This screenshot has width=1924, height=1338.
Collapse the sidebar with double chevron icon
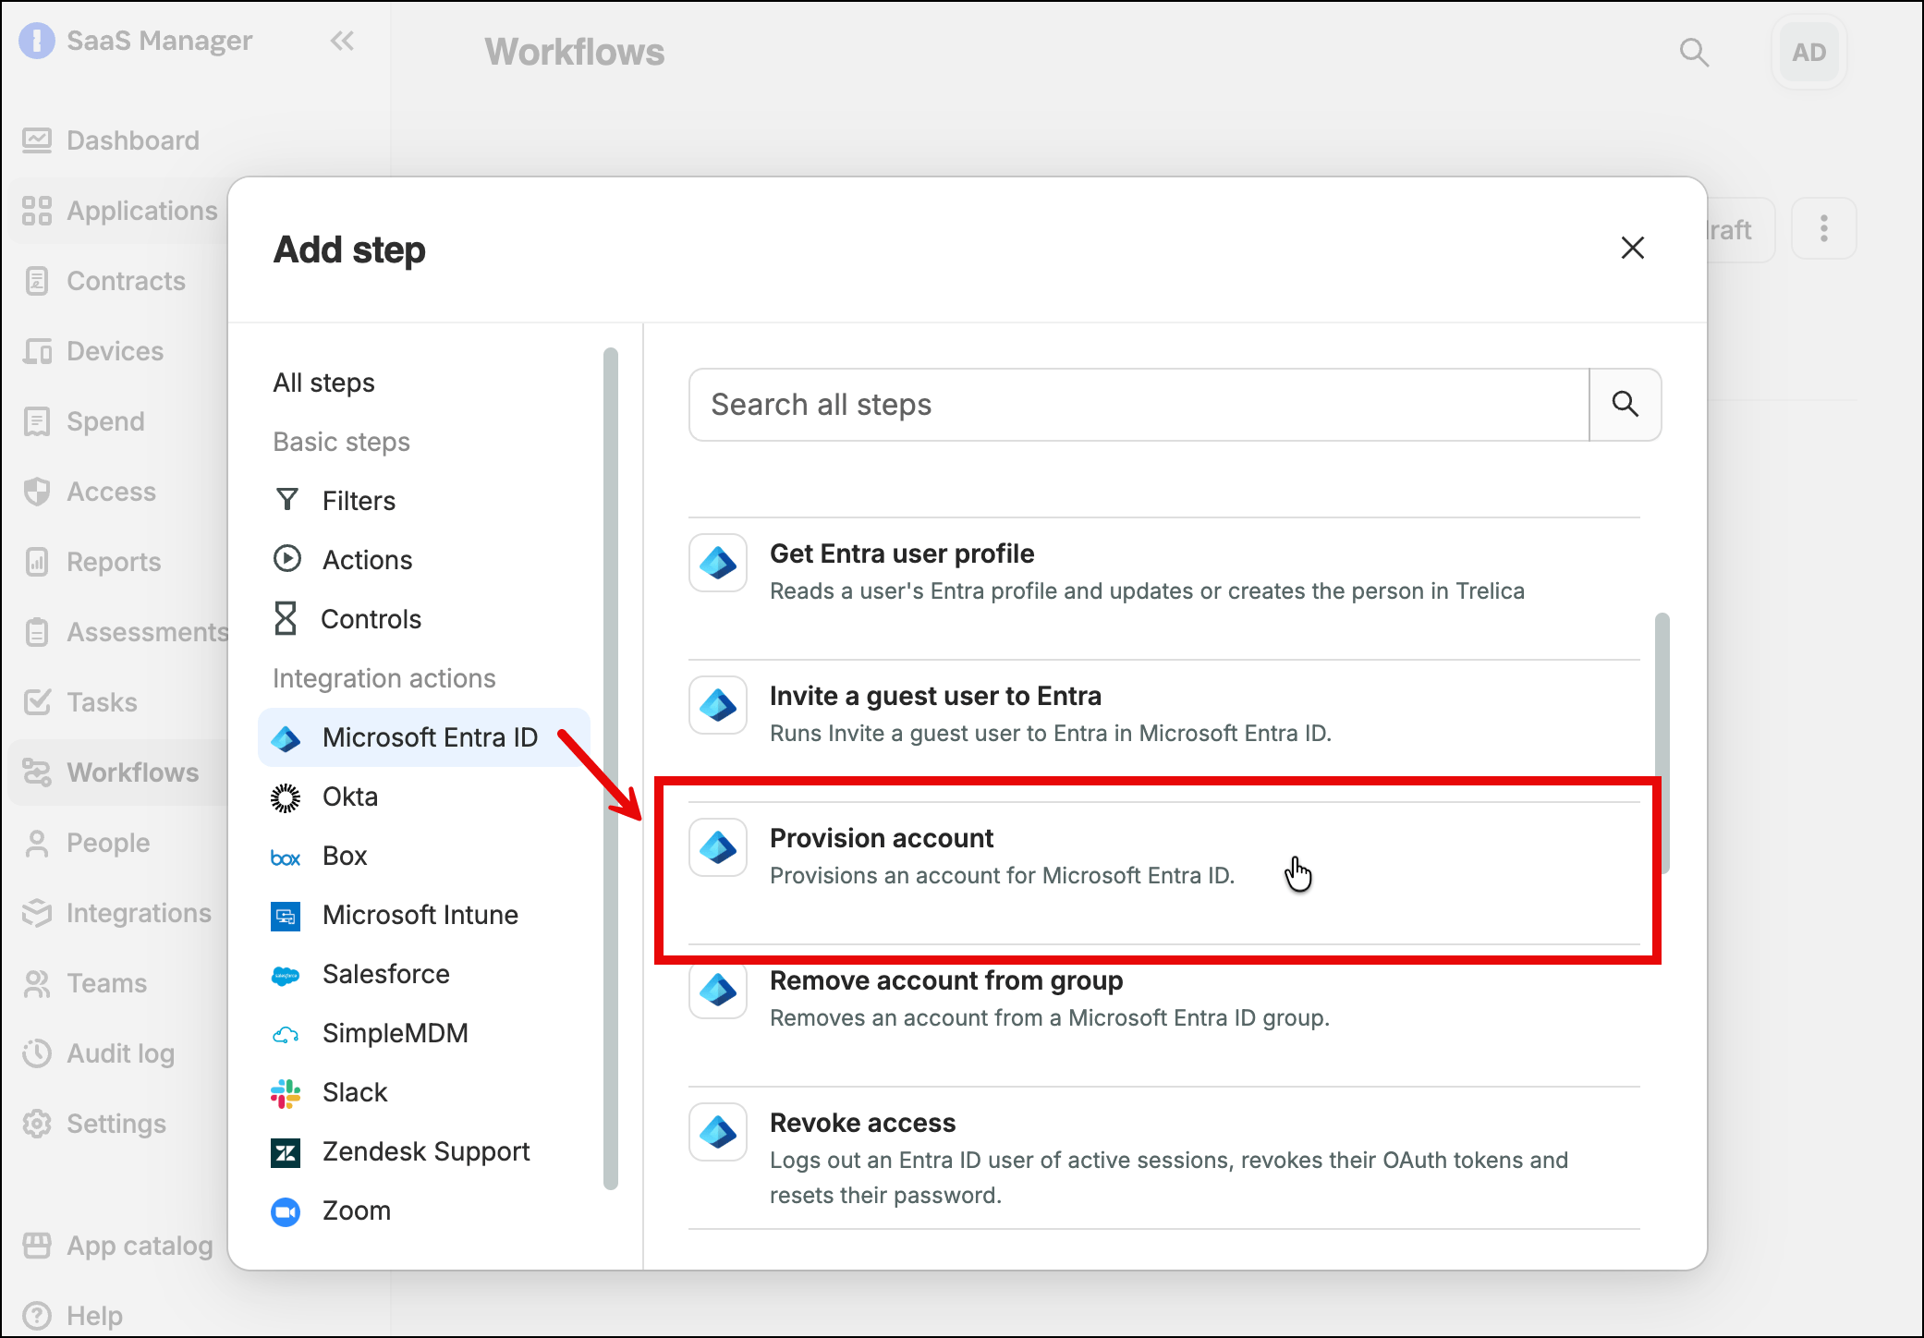click(x=342, y=41)
